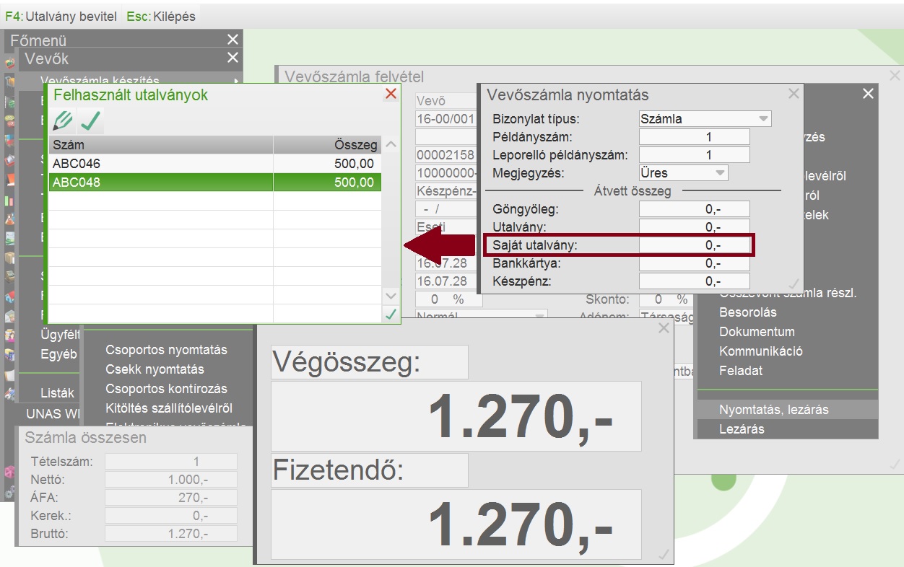Image resolution: width=904 pixels, height=567 pixels.
Task: Click the pencil edit icon in Felhasznált utalványok
Action: pyautogui.click(x=63, y=120)
